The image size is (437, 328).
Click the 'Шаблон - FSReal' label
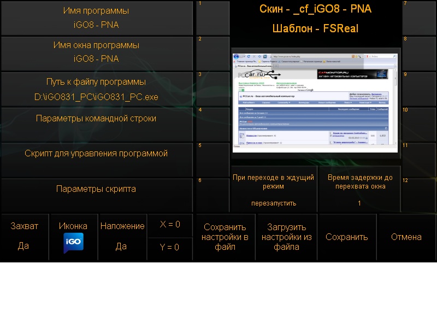pos(315,28)
